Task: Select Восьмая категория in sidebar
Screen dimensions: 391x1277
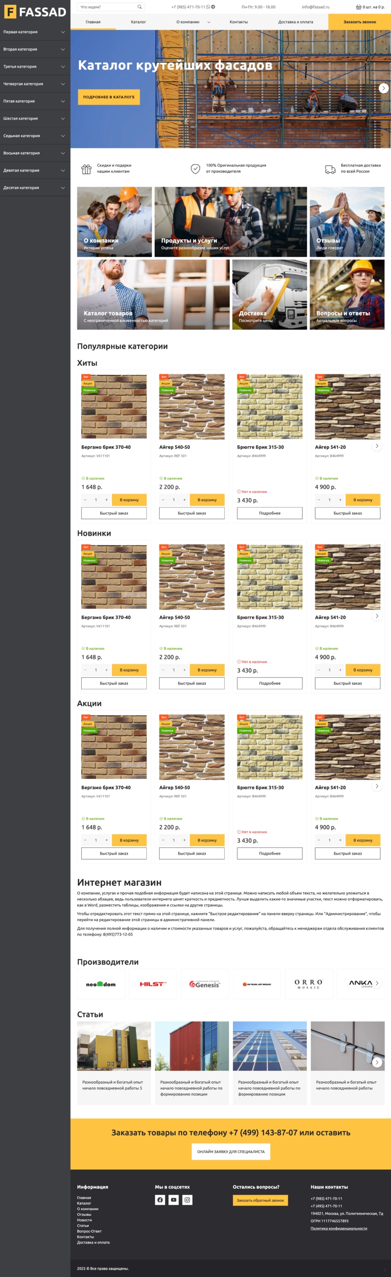Action: click(22, 153)
